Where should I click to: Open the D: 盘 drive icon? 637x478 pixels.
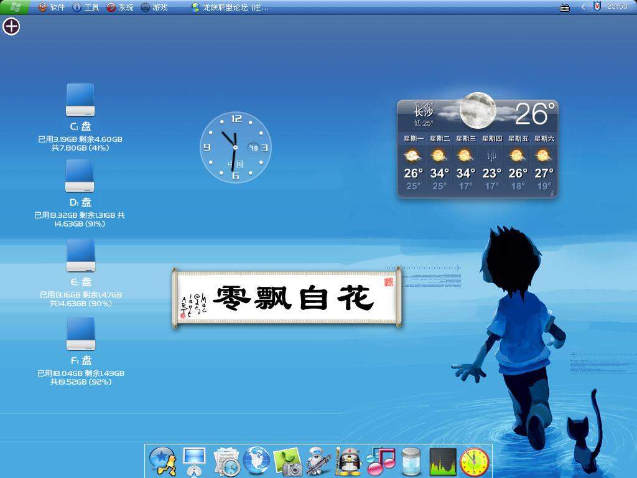[80, 176]
